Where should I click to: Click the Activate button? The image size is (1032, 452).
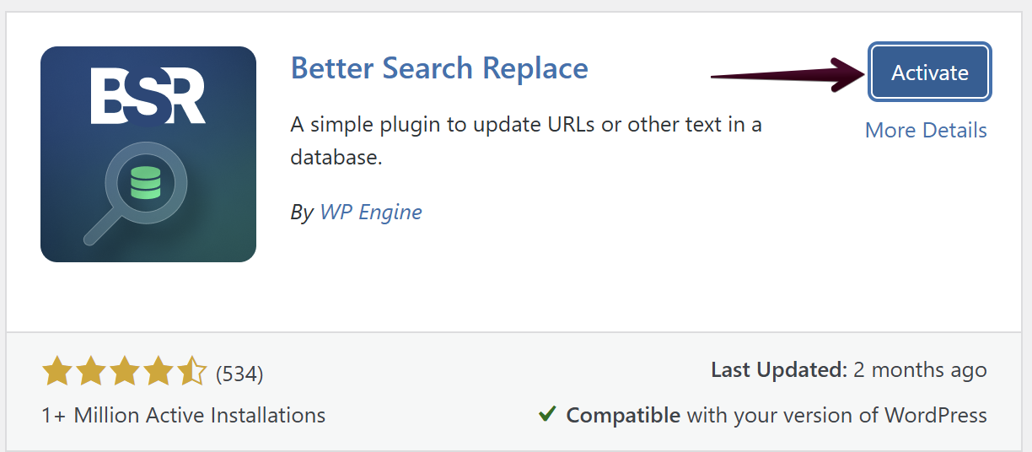(x=930, y=73)
